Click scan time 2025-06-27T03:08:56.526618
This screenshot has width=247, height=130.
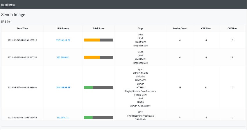click(x=22, y=40)
